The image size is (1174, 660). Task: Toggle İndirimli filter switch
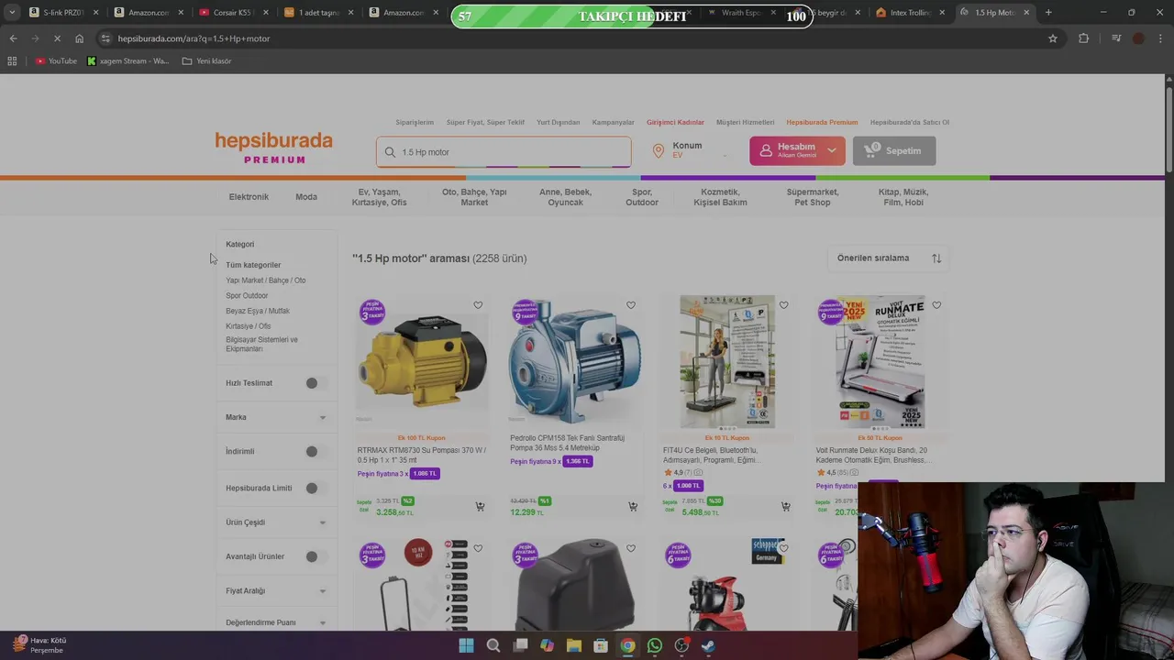pos(316,451)
